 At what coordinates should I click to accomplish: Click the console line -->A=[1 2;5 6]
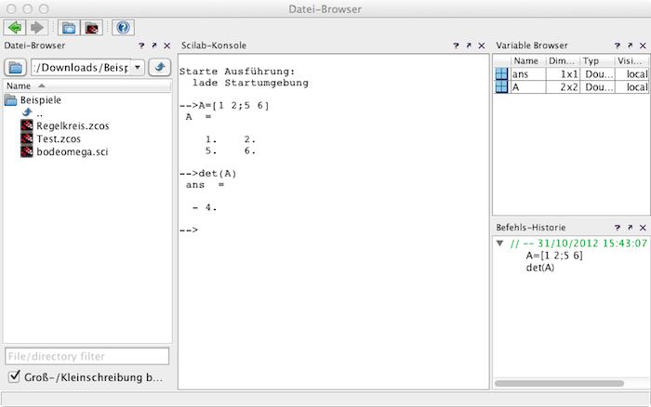point(224,106)
